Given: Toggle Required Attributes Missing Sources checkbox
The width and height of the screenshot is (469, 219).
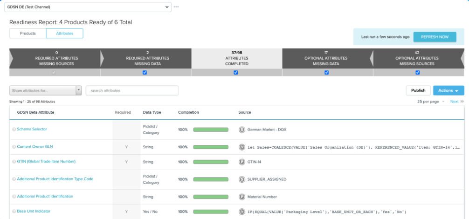Looking at the screenshot, I should point(54,72).
